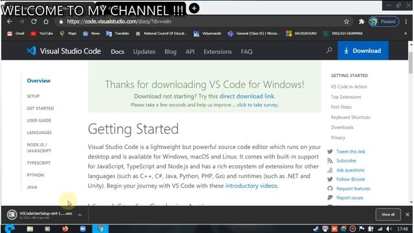Jump to Top Extensions section
The image size is (414, 233).
(x=346, y=97)
